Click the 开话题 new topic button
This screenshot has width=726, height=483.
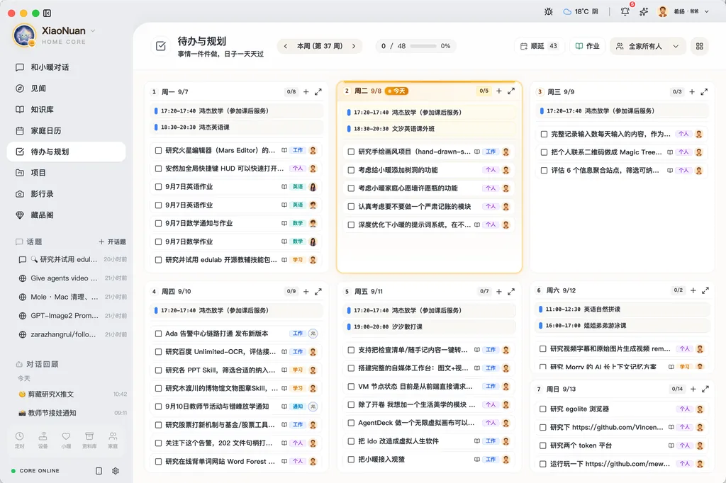point(112,242)
